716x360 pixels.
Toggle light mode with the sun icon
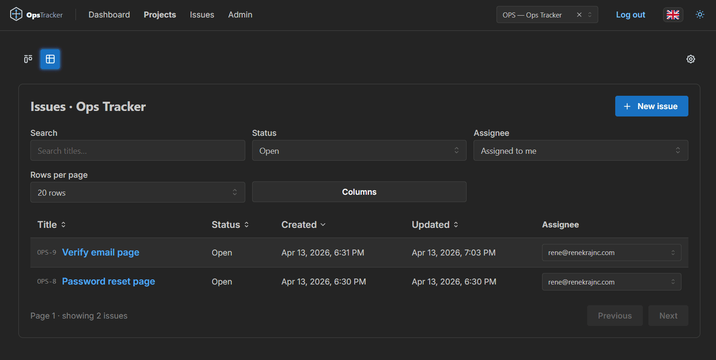tap(700, 14)
